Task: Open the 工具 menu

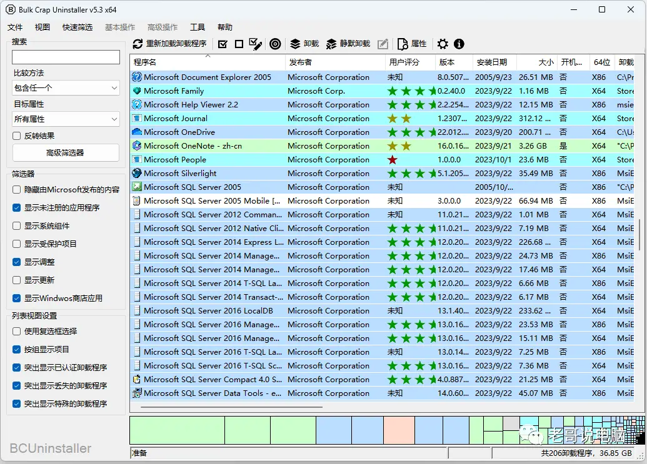Action: tap(198, 27)
